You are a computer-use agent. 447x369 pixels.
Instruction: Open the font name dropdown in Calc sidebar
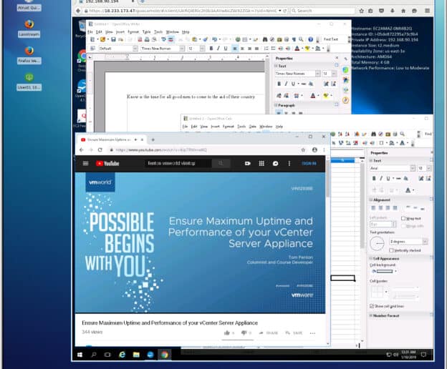(x=413, y=168)
